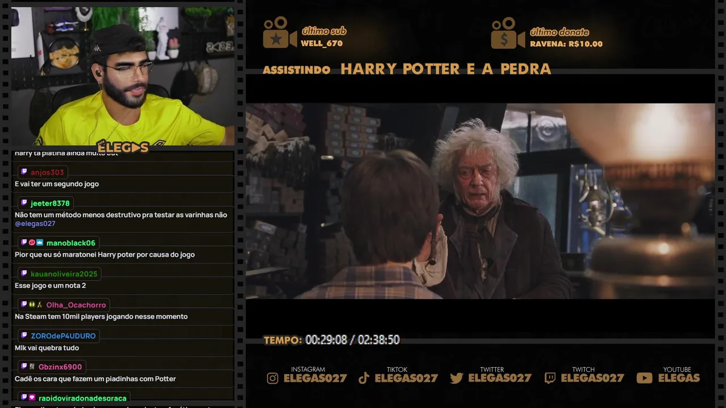726x408 pixels.
Task: Click Twitch badge beside rapidoviradonadesgraca
Action: [x=24, y=398]
